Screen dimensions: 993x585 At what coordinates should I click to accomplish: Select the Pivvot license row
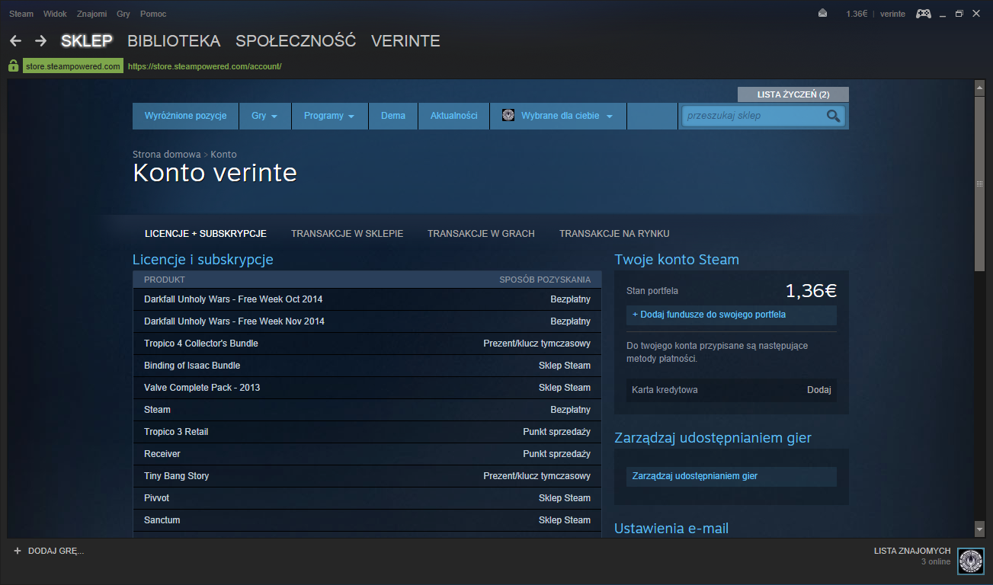pos(367,498)
